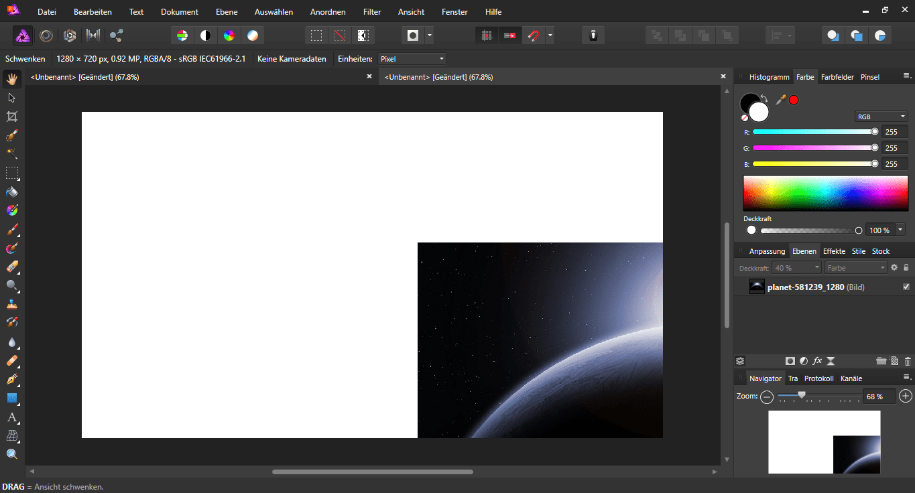Screen dimensions: 915x493
Task: Toggle snapping with the magnet icon
Action: 533,36
